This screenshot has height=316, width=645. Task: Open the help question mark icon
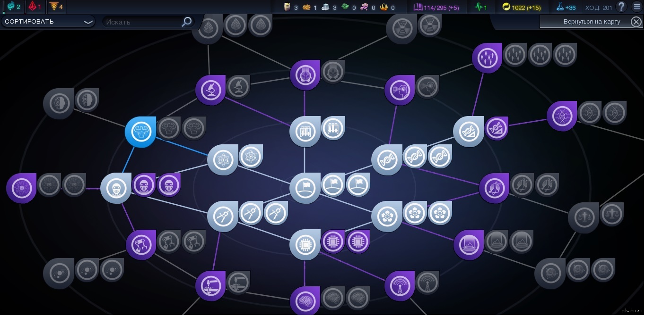[x=621, y=7]
